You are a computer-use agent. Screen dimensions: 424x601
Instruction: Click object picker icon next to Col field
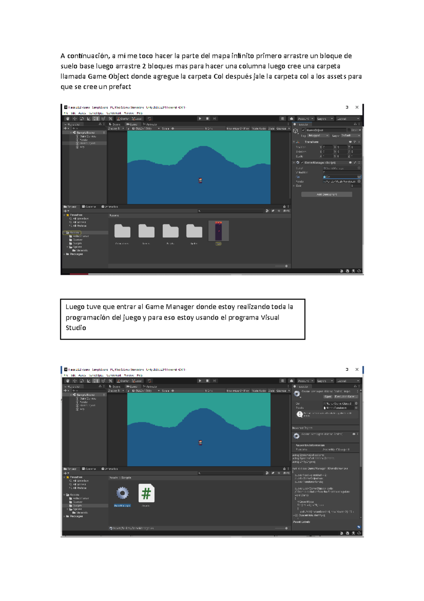(x=359, y=177)
